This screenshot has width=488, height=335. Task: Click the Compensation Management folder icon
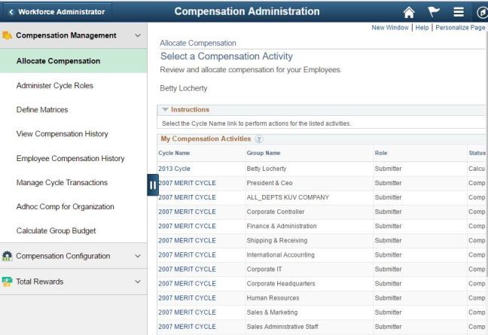(x=8, y=35)
